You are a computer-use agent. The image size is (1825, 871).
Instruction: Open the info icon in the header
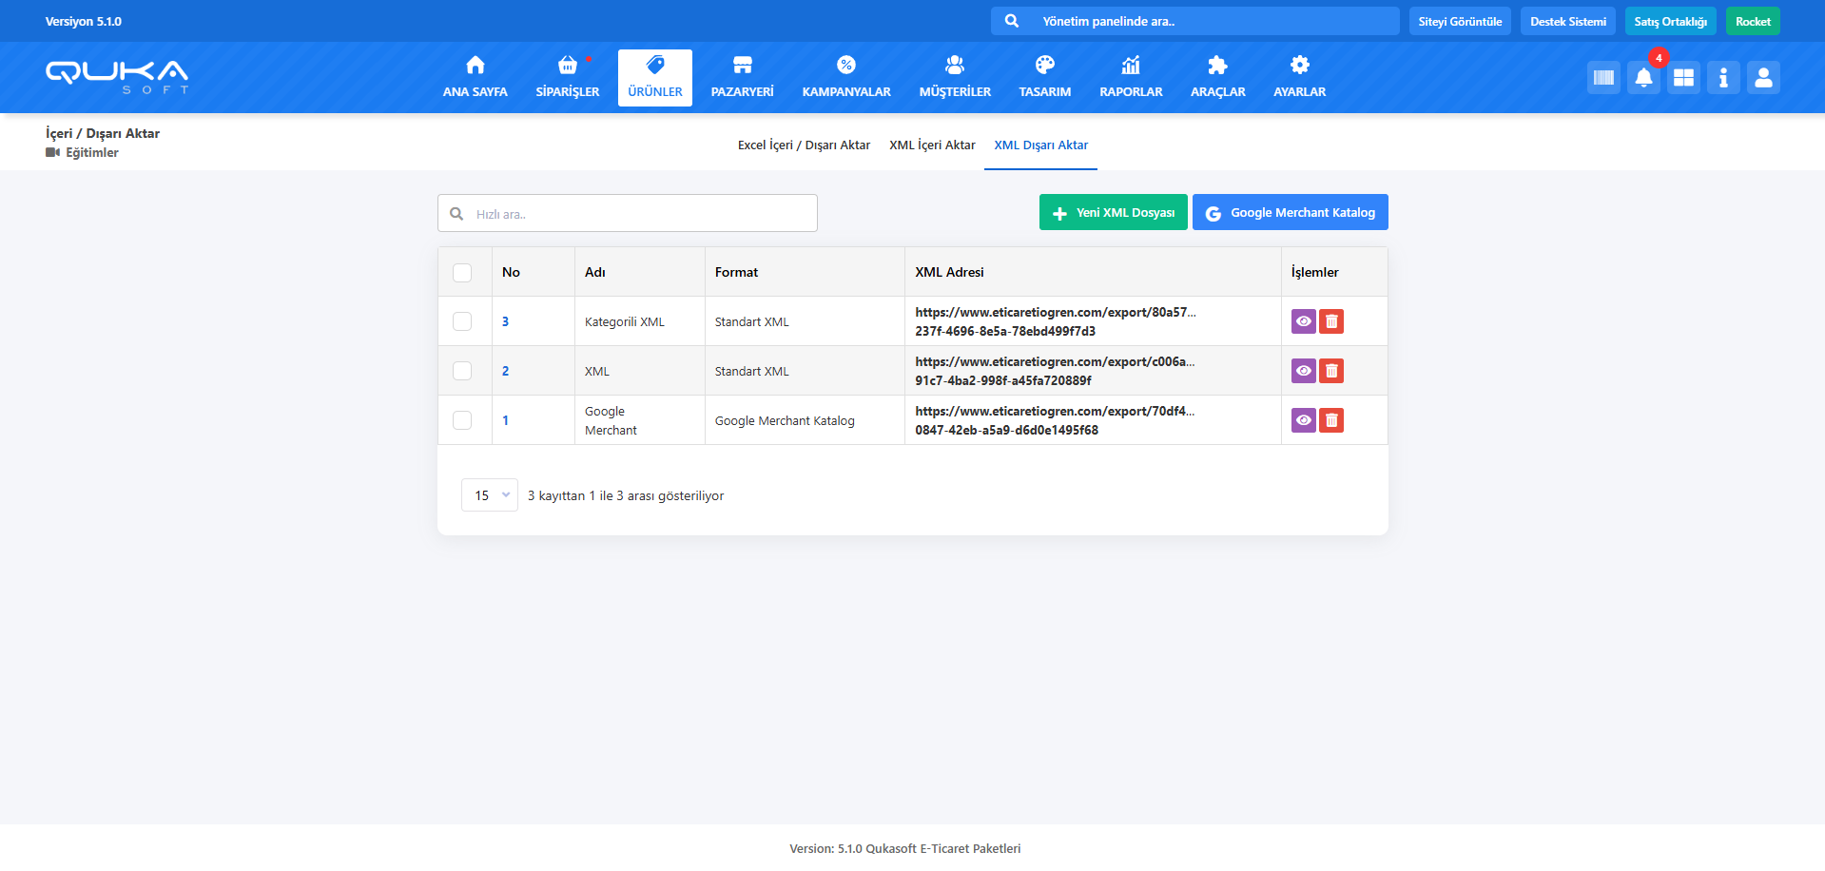1723,78
